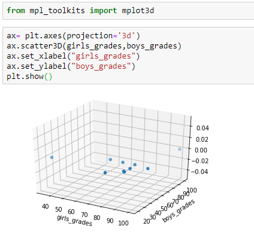Screen dimensions: 254x232
Task: Click the lone scatter point on the left grid wall
Action: coord(52,157)
